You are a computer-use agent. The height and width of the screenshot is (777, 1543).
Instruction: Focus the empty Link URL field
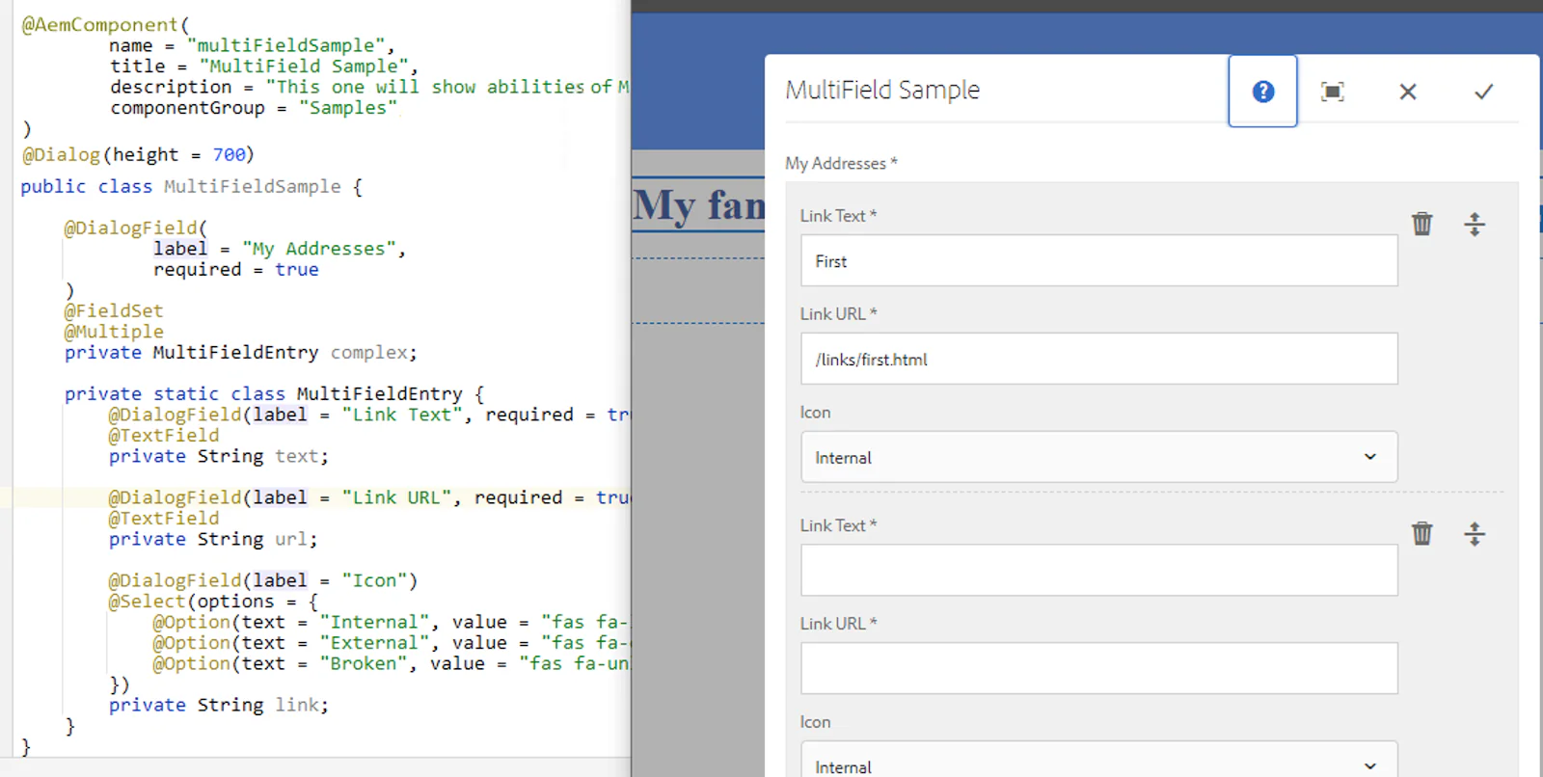[1098, 668]
